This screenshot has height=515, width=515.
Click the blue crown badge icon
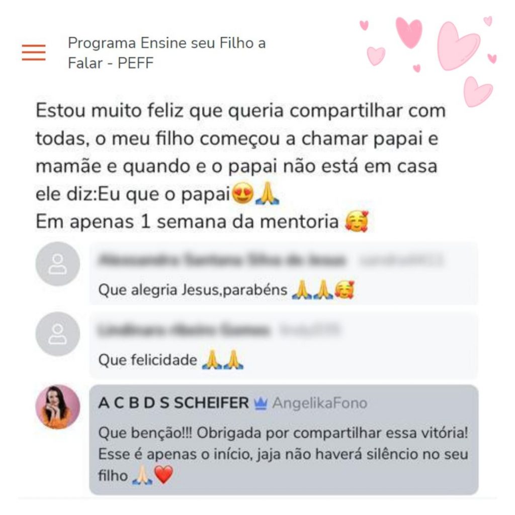[261, 404]
